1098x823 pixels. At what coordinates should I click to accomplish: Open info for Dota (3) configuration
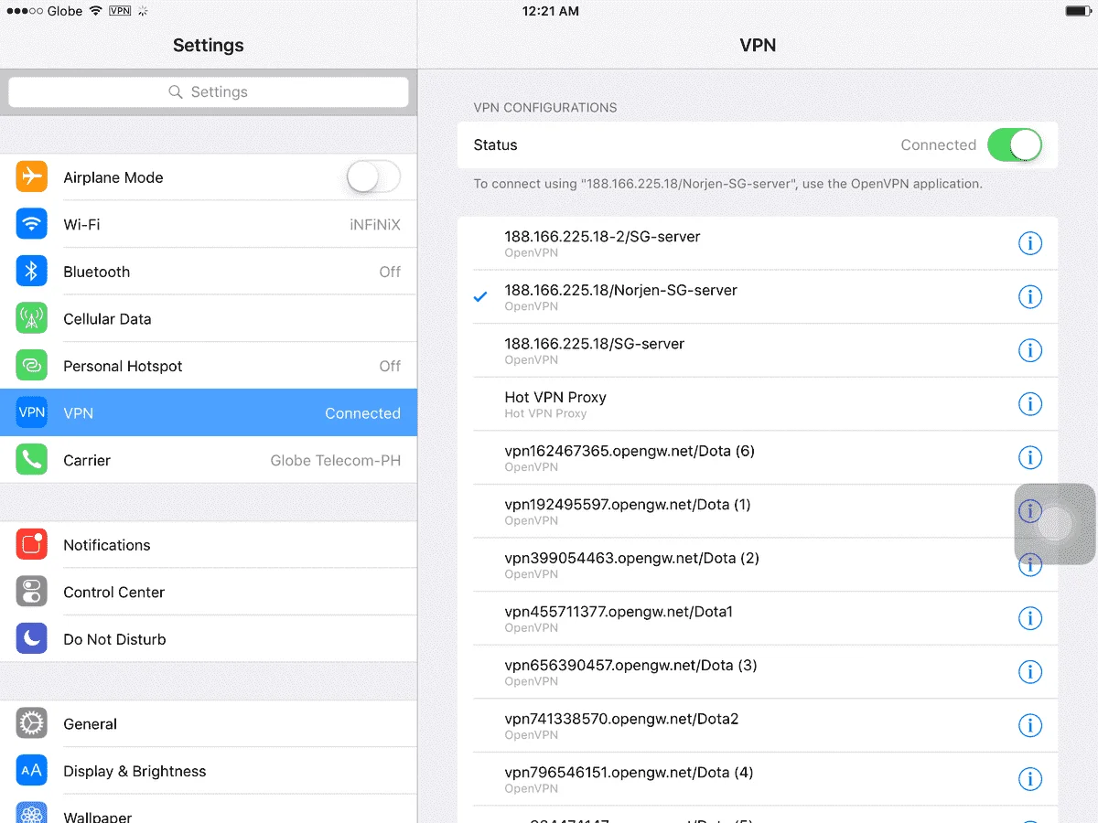[1030, 672]
